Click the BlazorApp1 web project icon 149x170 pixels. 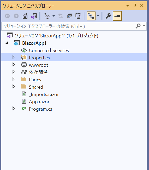[x=17, y=43]
